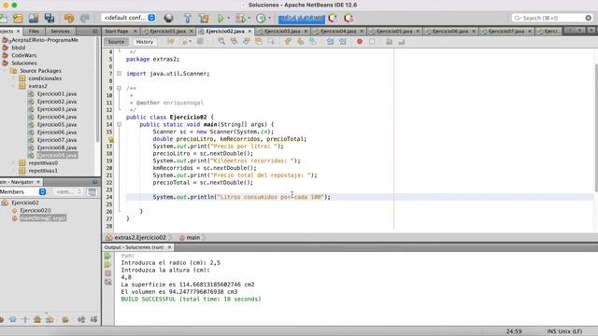Click the Toggle Bookmark icon in editor toolbar
Viewport: 598px width, 336px height.
pyautogui.click(x=313, y=41)
